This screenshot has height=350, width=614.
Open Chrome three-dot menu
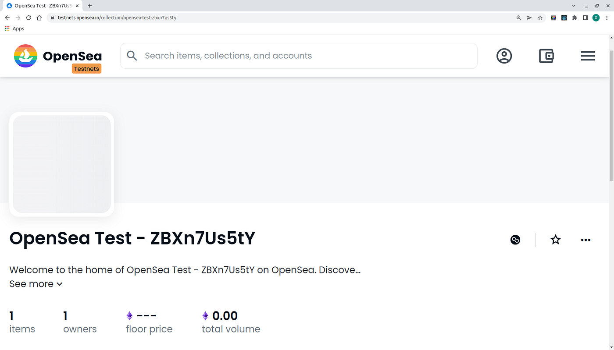(x=607, y=18)
